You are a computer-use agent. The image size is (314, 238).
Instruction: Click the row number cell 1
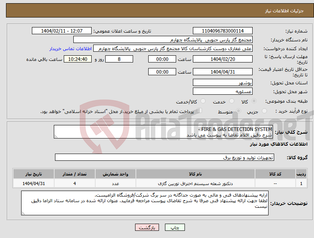[x=301, y=183]
